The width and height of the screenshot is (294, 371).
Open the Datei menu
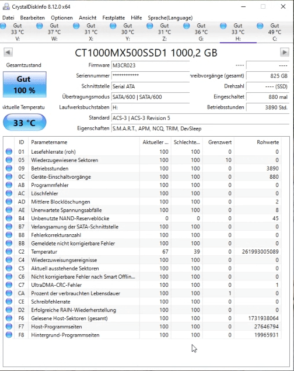tap(8, 18)
